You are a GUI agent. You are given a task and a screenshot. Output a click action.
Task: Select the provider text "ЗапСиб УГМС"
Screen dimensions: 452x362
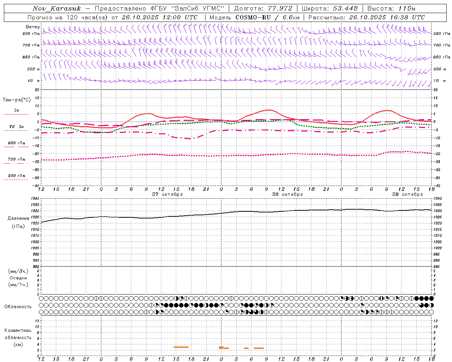pos(197,8)
